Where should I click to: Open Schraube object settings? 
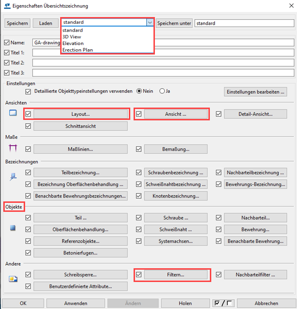tap(176, 218)
